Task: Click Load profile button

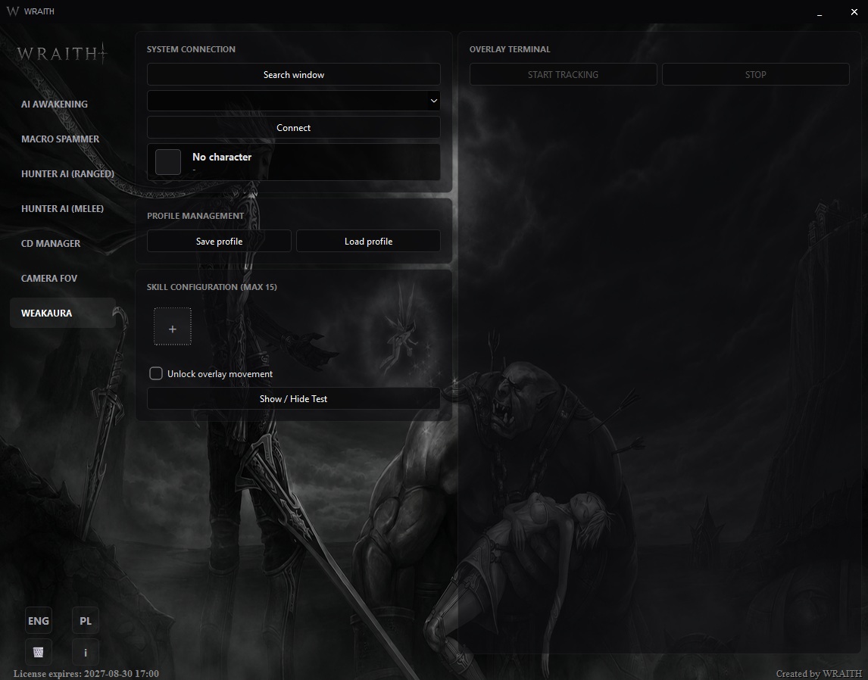Action: coord(368,242)
